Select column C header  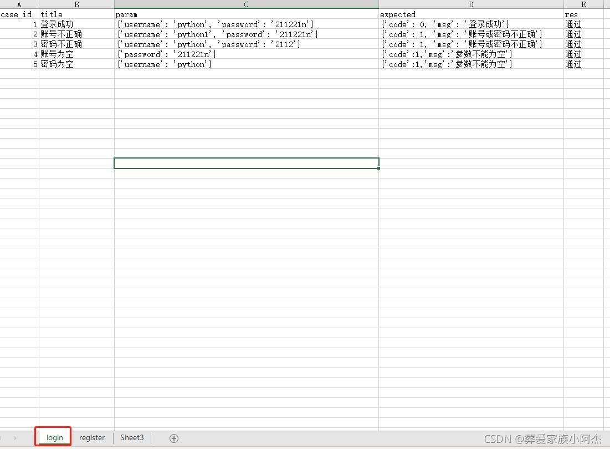246,4
